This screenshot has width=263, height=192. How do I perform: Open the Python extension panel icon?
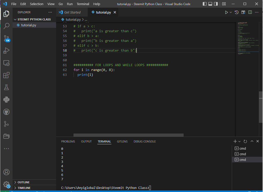coord(6,100)
